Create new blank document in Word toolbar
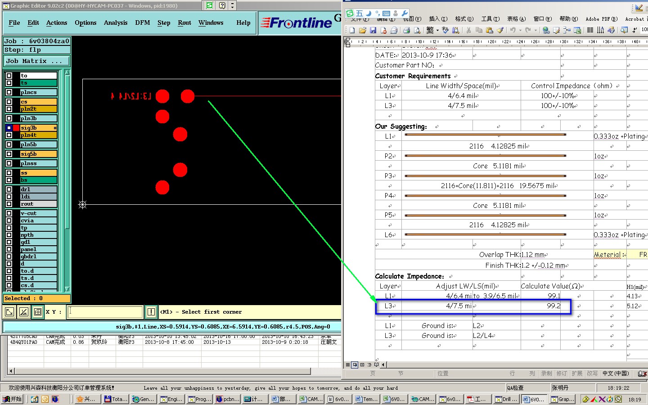648x405 pixels. tap(352, 30)
